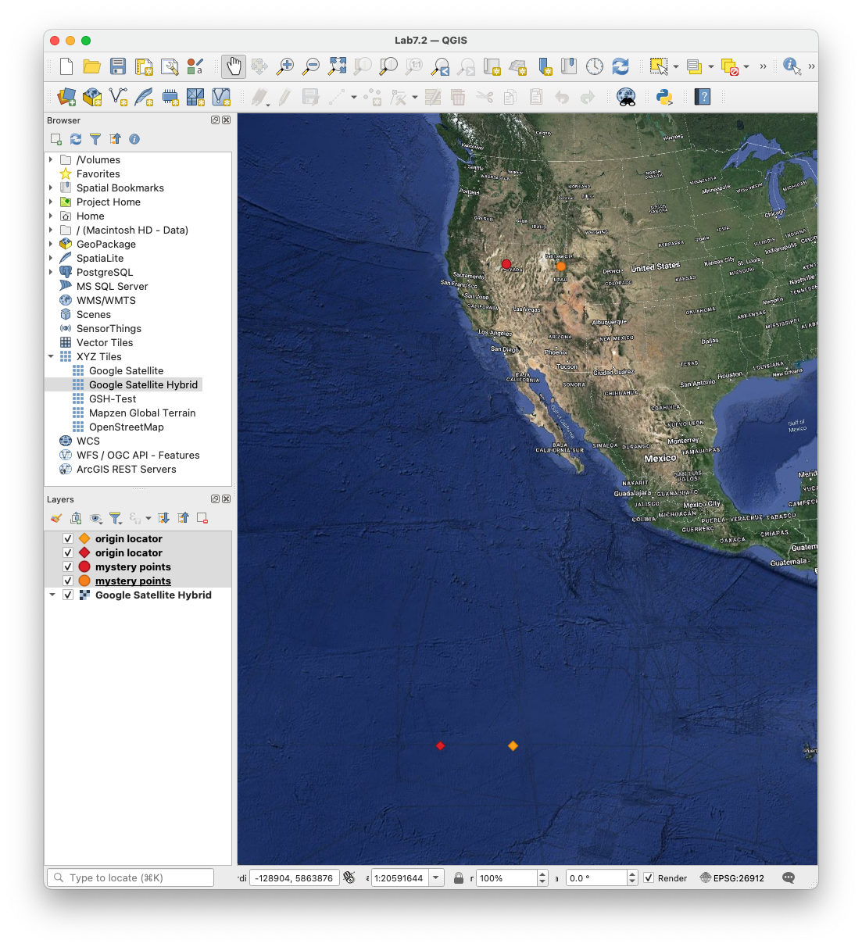Open a project with the folder icon

pos(92,66)
